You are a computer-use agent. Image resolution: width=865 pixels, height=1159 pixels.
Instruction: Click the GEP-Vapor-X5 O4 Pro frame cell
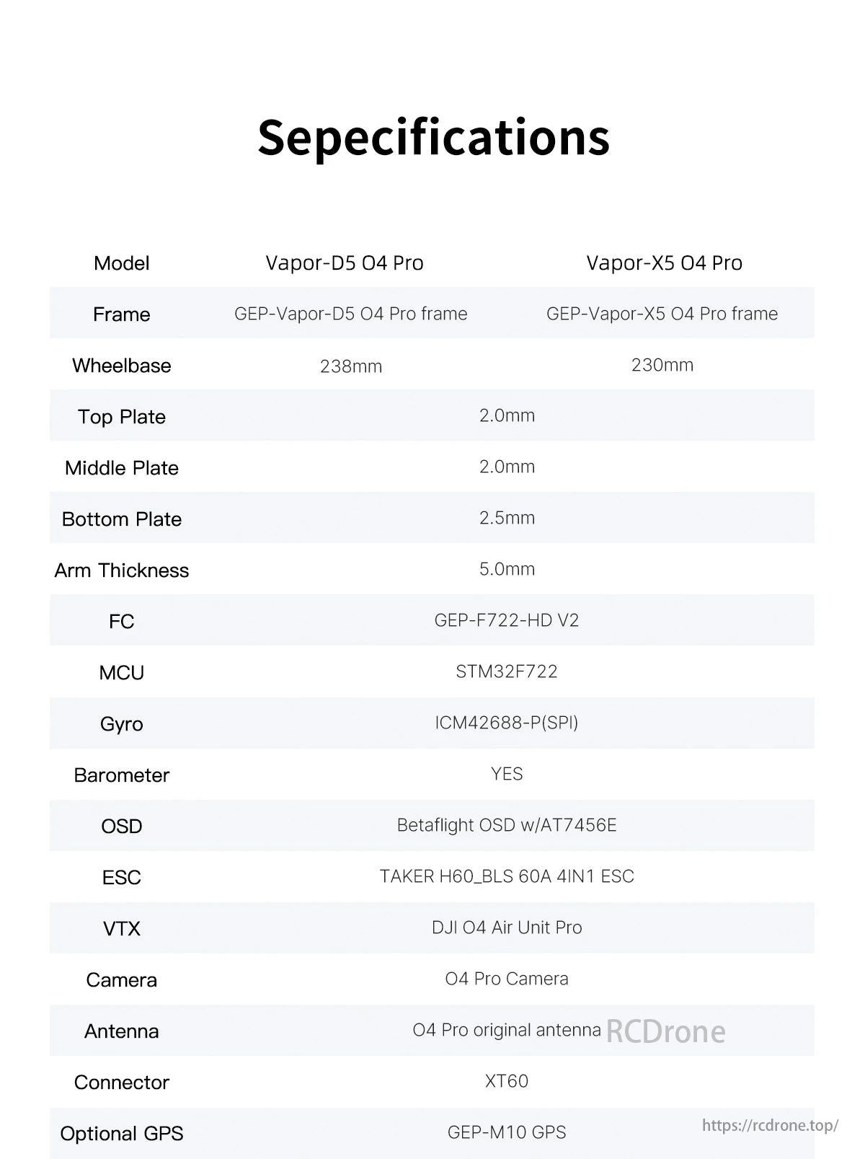point(662,314)
